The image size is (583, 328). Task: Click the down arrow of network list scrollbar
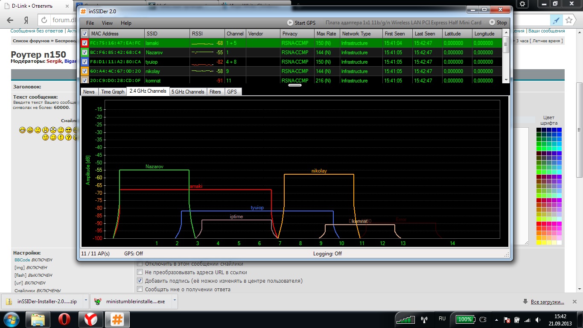[x=506, y=80]
